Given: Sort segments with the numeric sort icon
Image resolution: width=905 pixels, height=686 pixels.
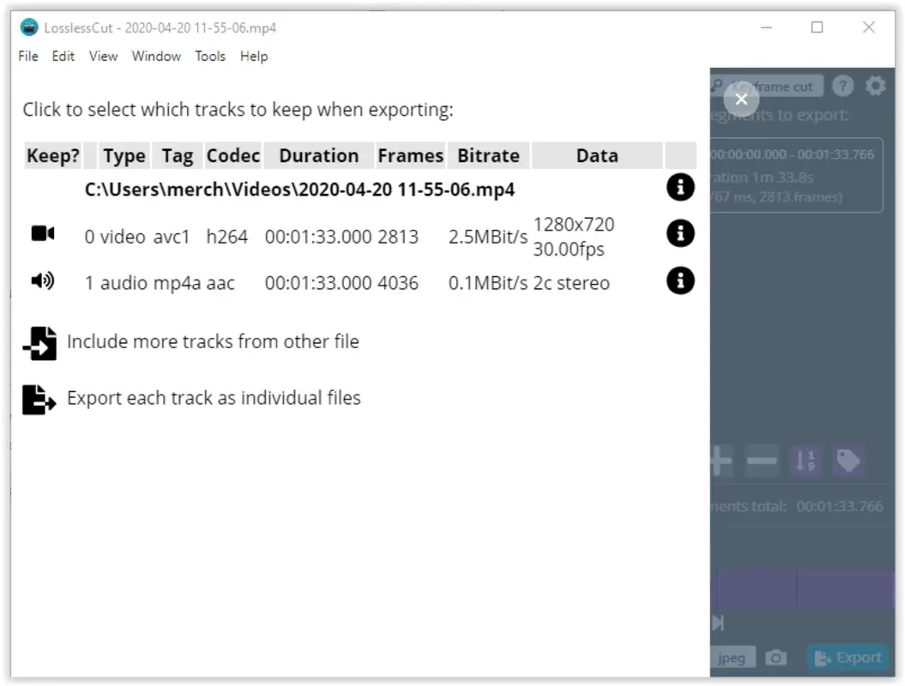Looking at the screenshot, I should (805, 460).
